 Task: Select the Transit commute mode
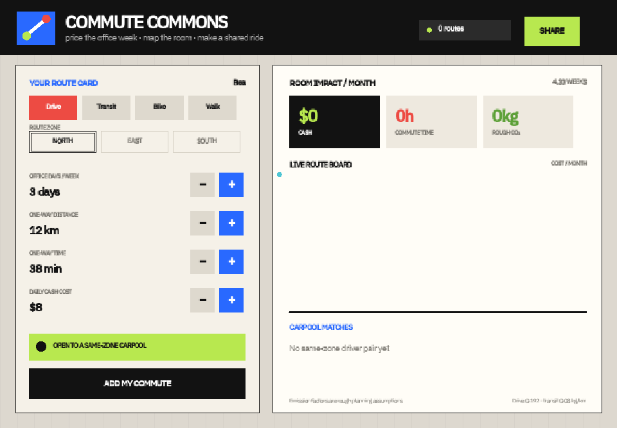point(106,107)
